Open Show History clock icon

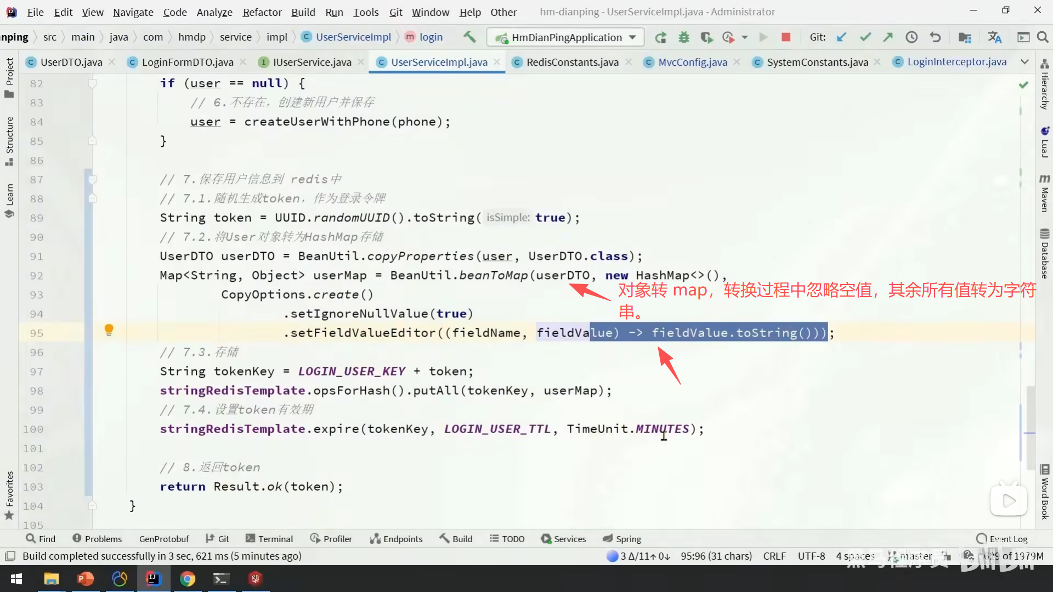point(911,37)
